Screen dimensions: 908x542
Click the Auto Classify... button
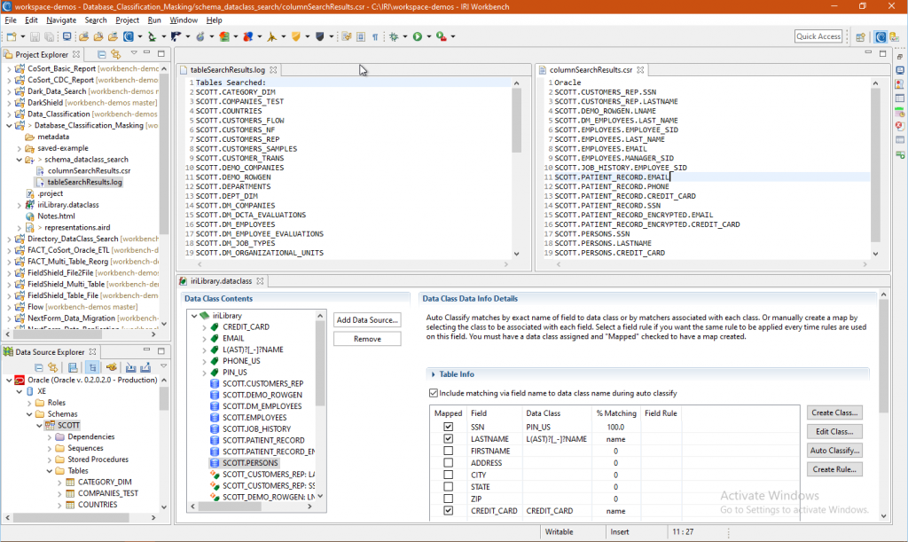coord(834,451)
